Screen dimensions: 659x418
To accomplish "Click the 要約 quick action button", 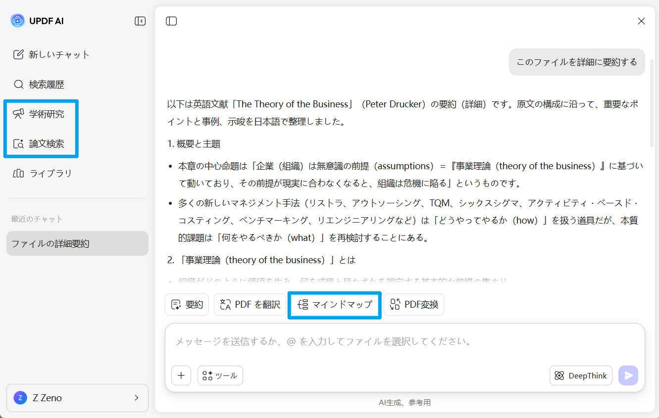I will pyautogui.click(x=187, y=305).
